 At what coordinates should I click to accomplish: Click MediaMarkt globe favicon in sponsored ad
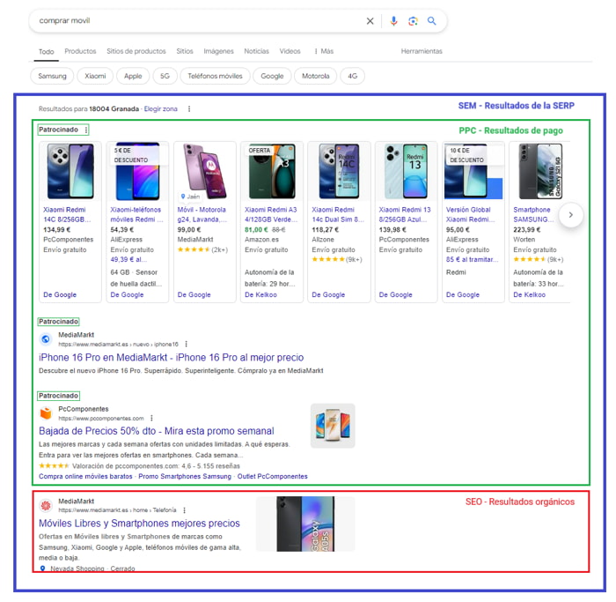pyautogui.click(x=46, y=339)
